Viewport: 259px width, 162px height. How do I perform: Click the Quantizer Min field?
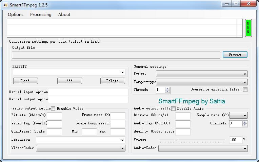89,132
